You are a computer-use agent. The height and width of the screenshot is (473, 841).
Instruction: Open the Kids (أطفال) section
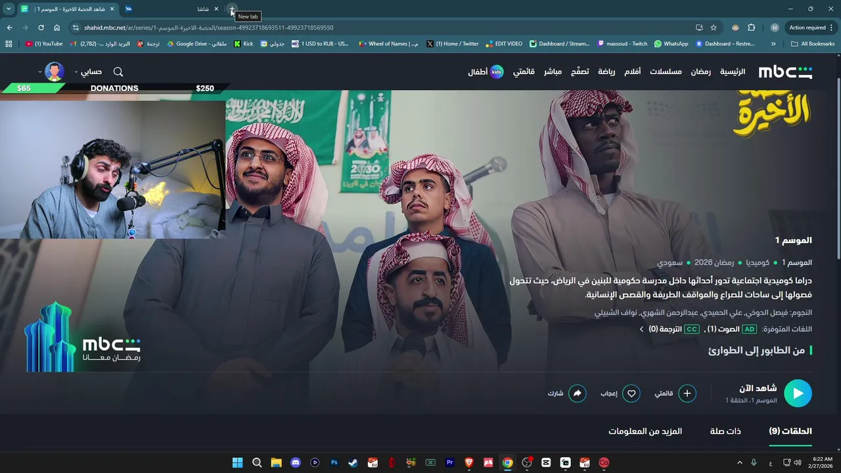point(486,72)
